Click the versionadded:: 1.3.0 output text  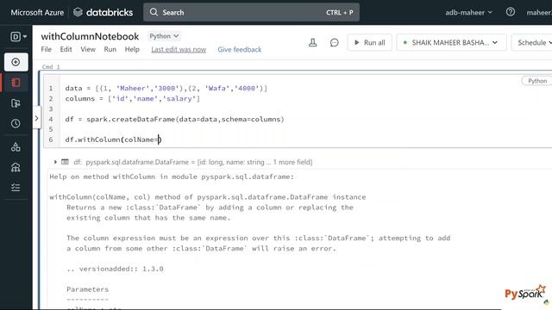tap(115, 269)
